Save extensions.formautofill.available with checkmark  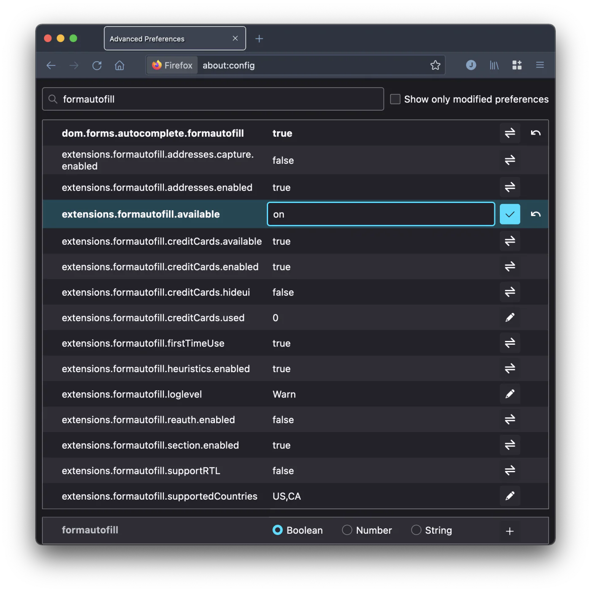tap(510, 214)
